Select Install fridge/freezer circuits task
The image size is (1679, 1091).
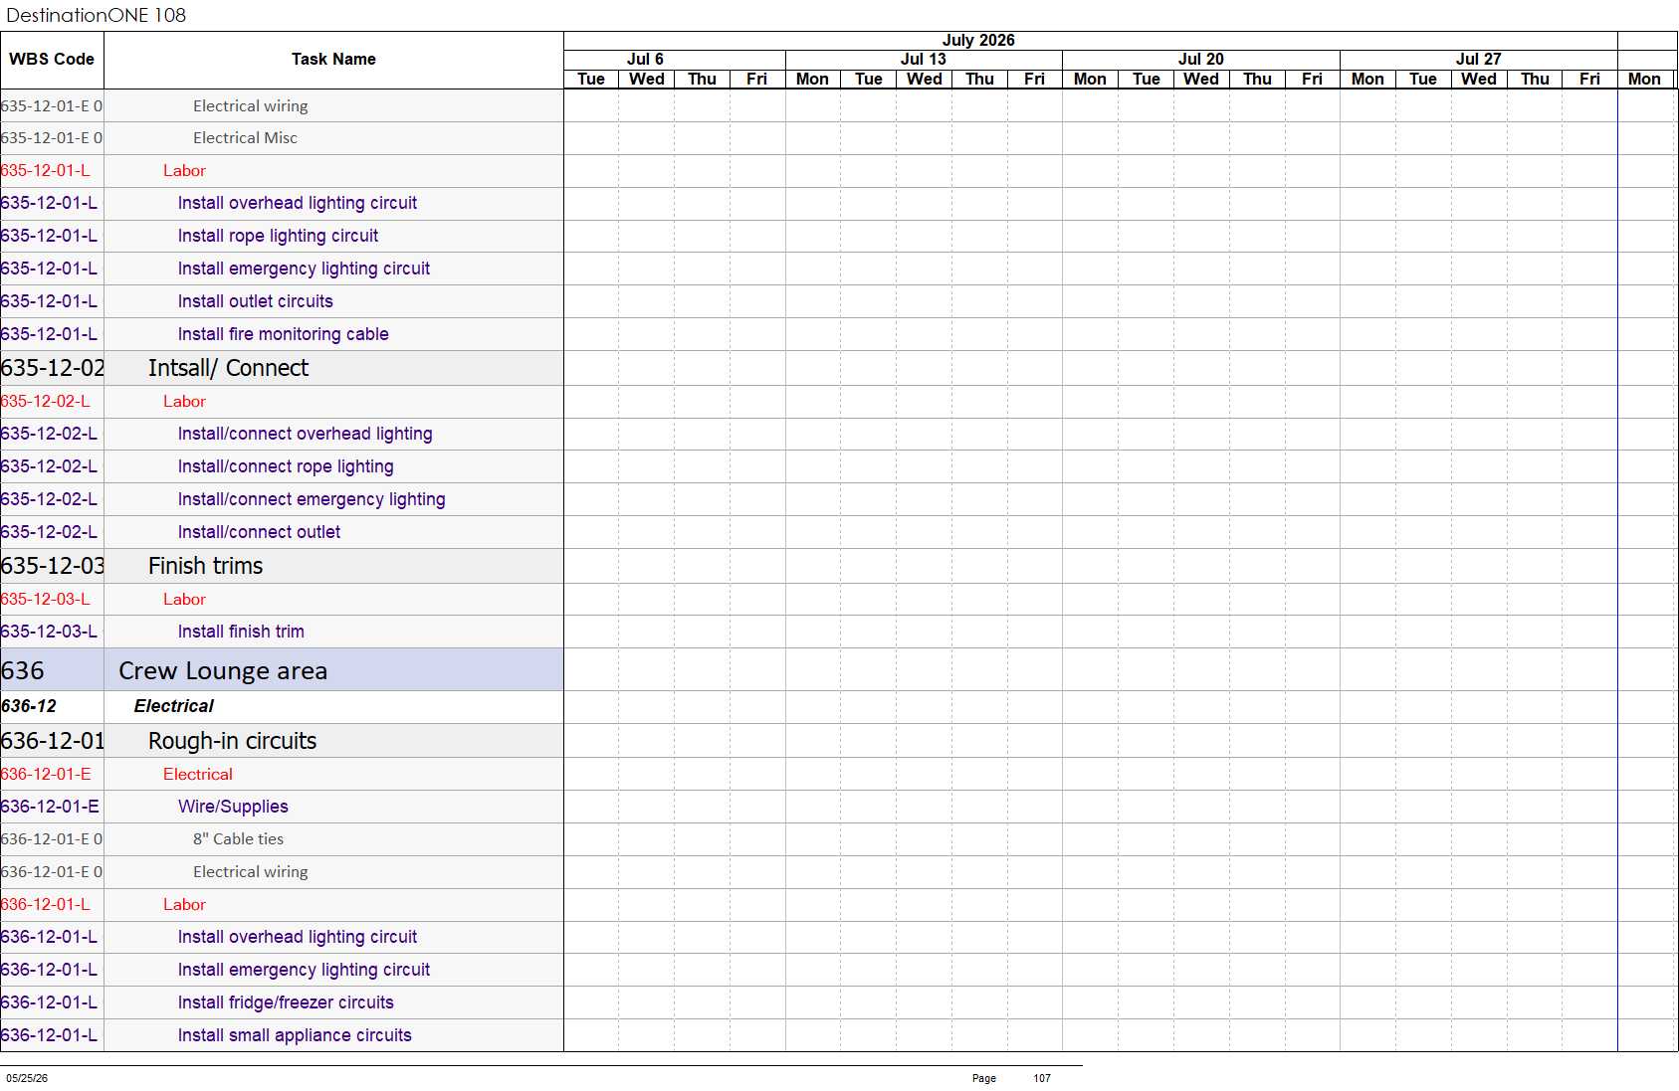[282, 1003]
